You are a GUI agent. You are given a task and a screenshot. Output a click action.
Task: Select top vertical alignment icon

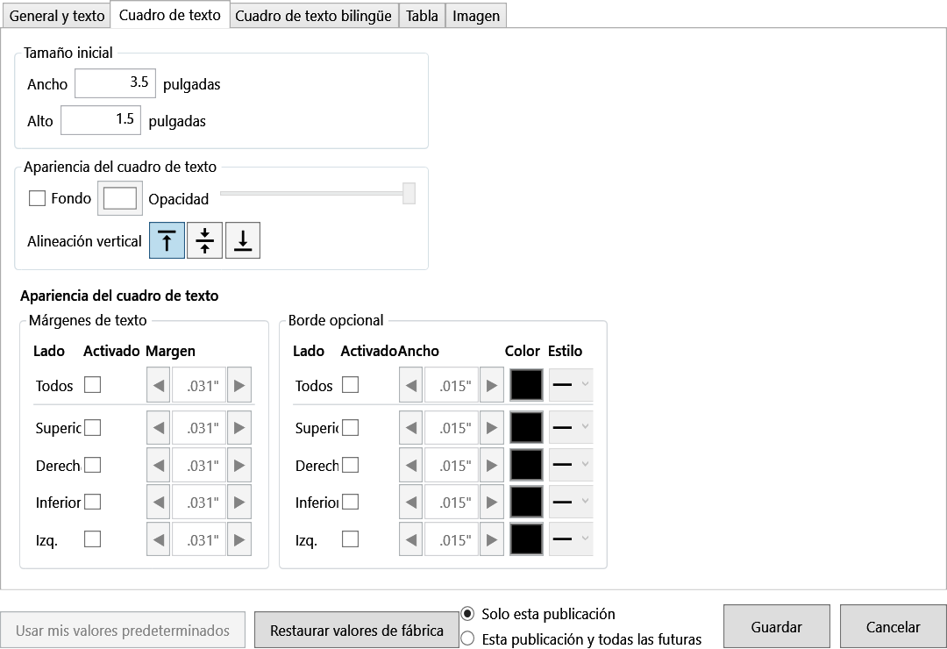[167, 240]
